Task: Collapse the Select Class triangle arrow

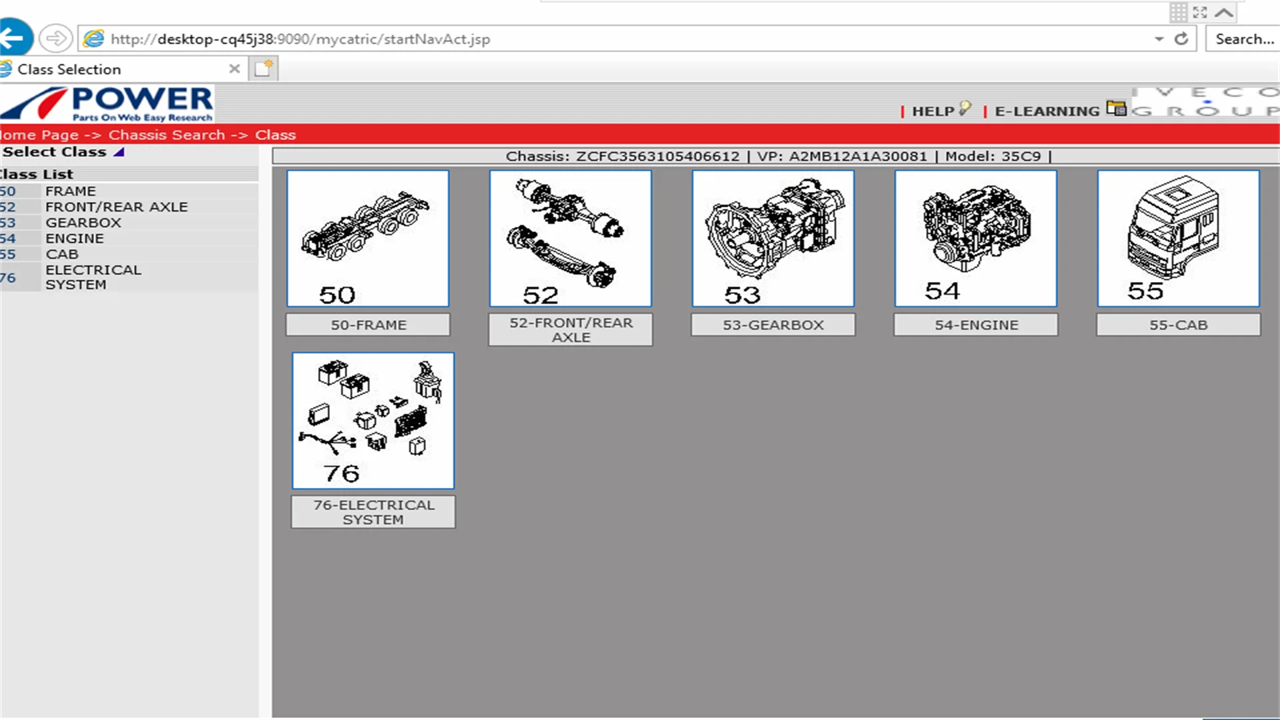Action: pyautogui.click(x=119, y=152)
